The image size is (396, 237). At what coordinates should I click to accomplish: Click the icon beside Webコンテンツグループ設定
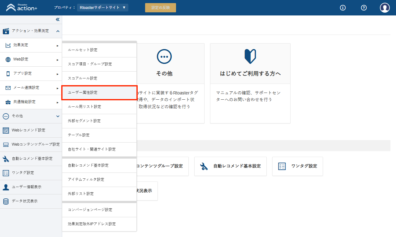pyautogui.click(x=6, y=145)
